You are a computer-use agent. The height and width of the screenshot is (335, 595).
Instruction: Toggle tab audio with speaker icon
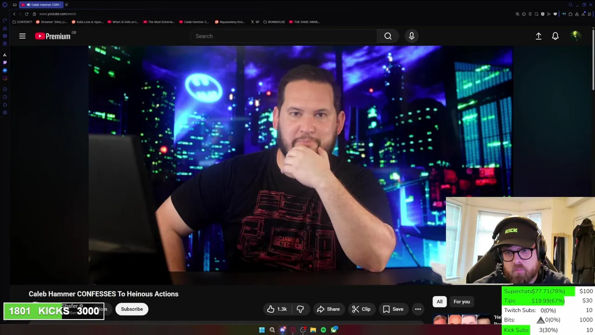564,14
